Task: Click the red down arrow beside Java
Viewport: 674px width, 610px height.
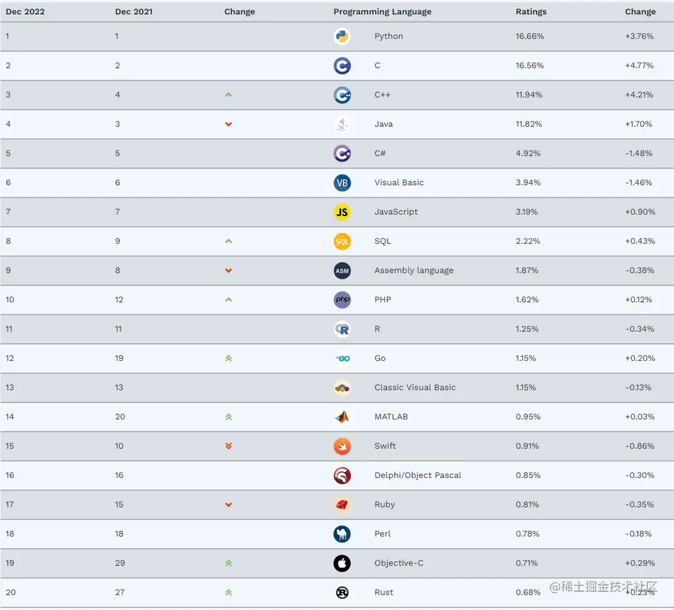Action: (228, 125)
